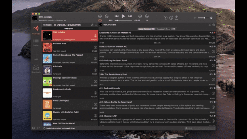Screen dimensions: 247x139
Task: Open the Downloads sidebar section
Action: point(36,69)
